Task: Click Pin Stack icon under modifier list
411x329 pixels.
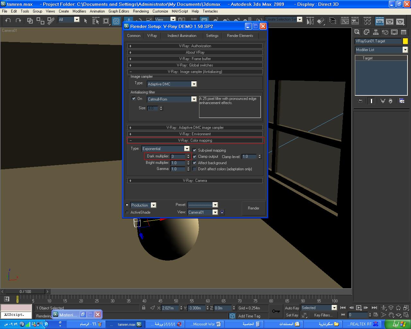Action: 360,101
